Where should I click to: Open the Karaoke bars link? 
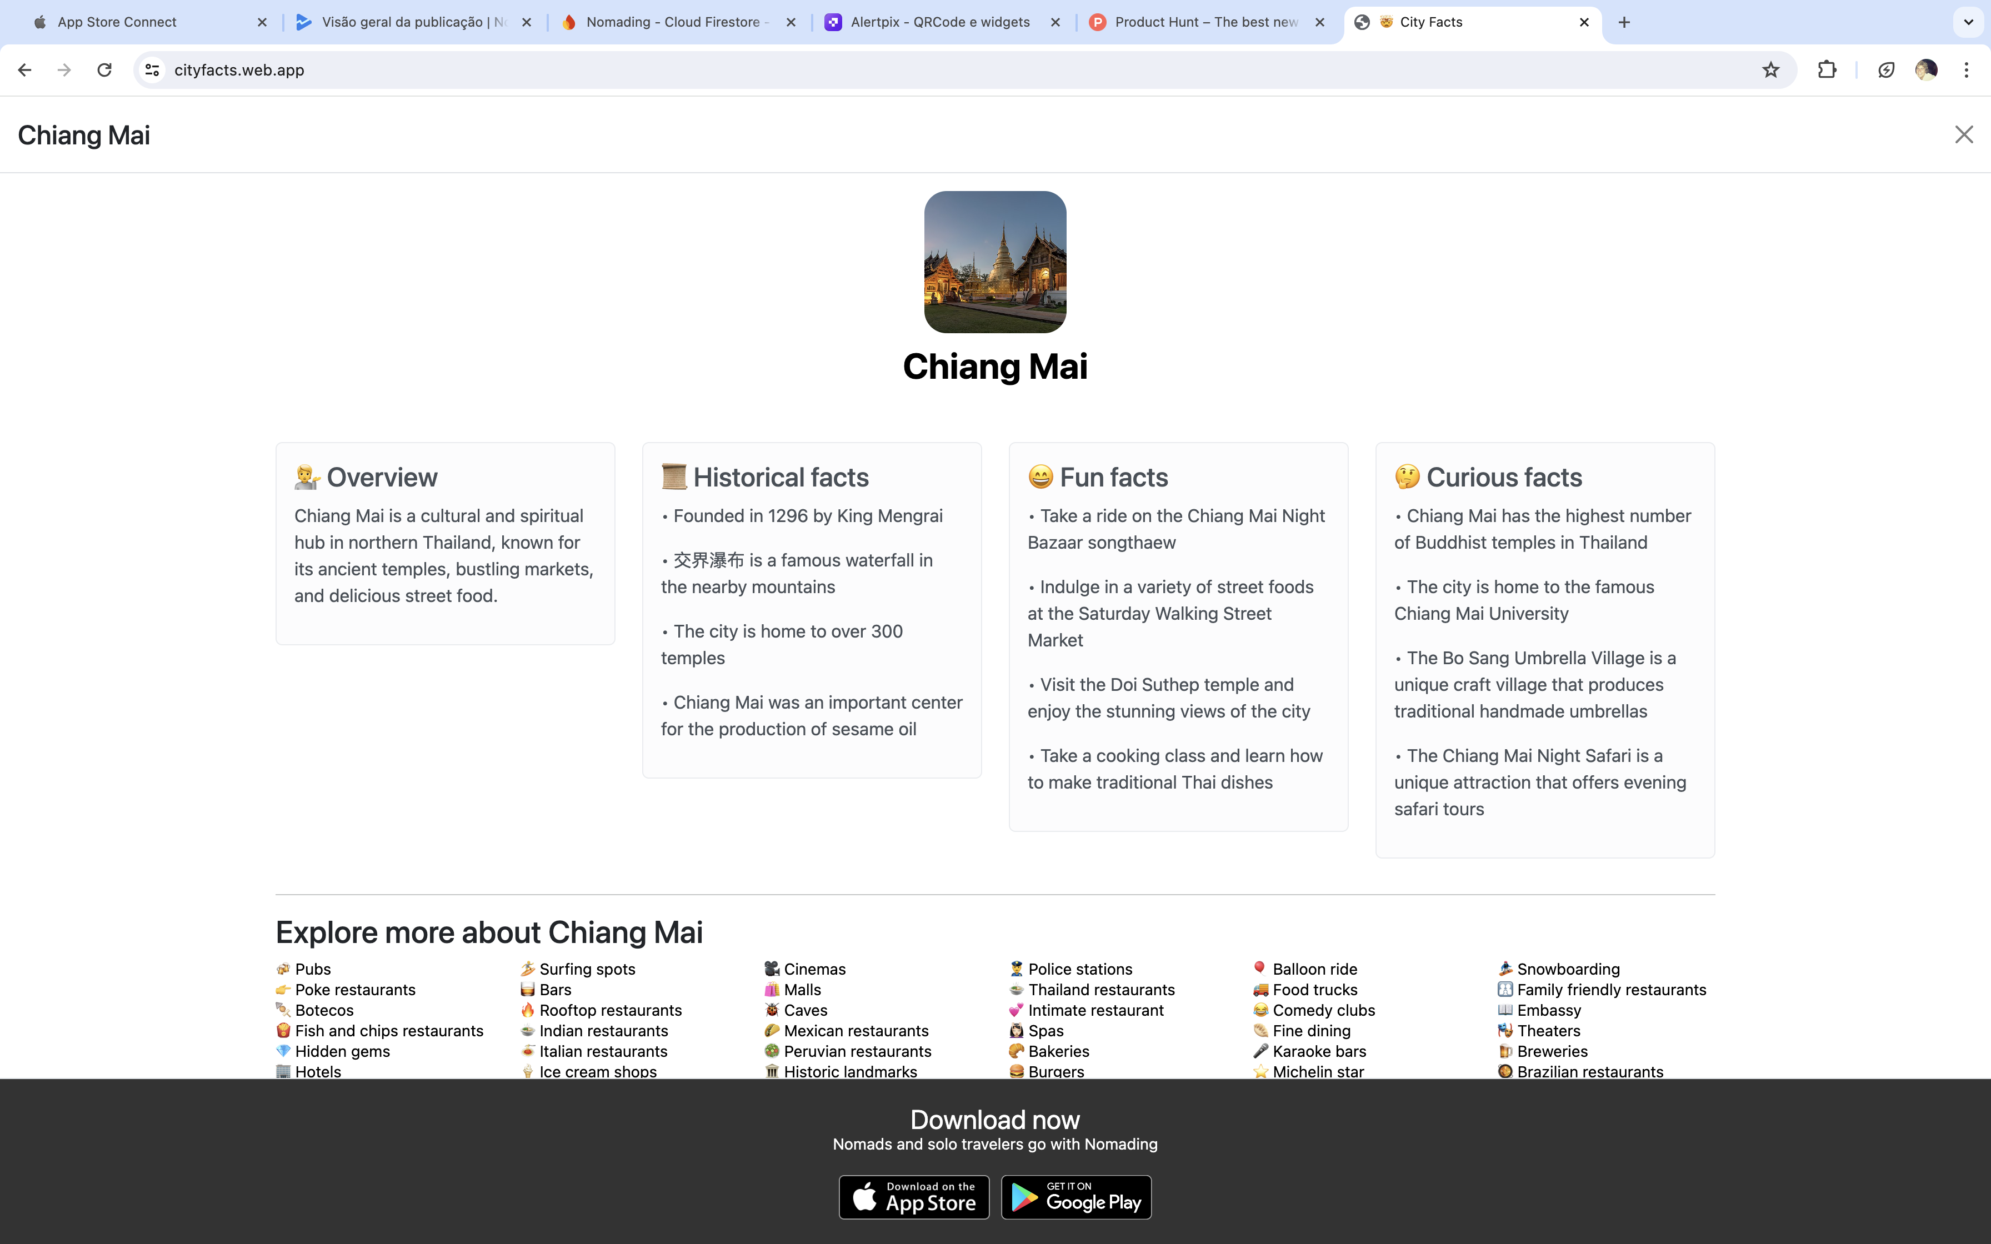(x=1319, y=1051)
